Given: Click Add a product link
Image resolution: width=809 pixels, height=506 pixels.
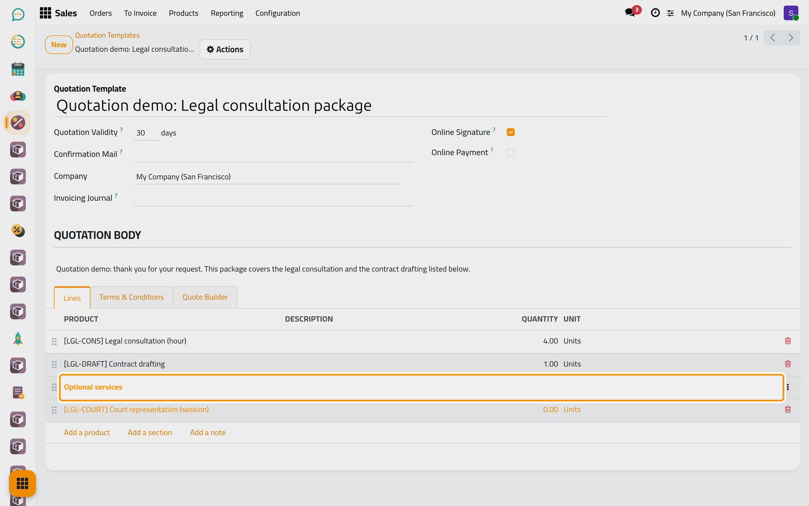Looking at the screenshot, I should pyautogui.click(x=87, y=433).
